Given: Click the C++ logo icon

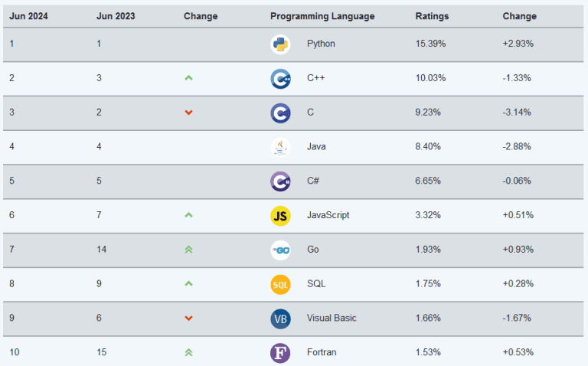Looking at the screenshot, I should (280, 79).
